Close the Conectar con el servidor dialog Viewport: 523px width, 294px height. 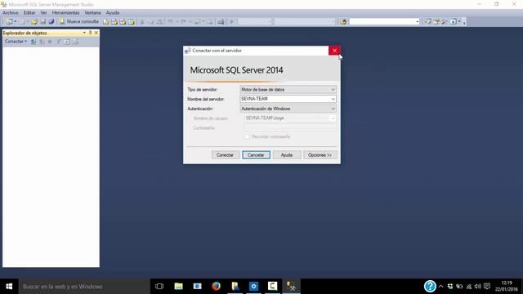334,51
